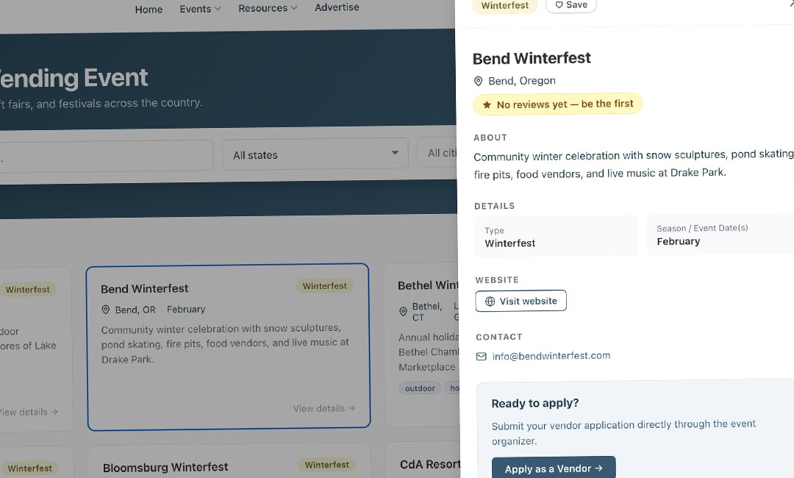Click location pin on Bend Winterfest card

point(105,310)
